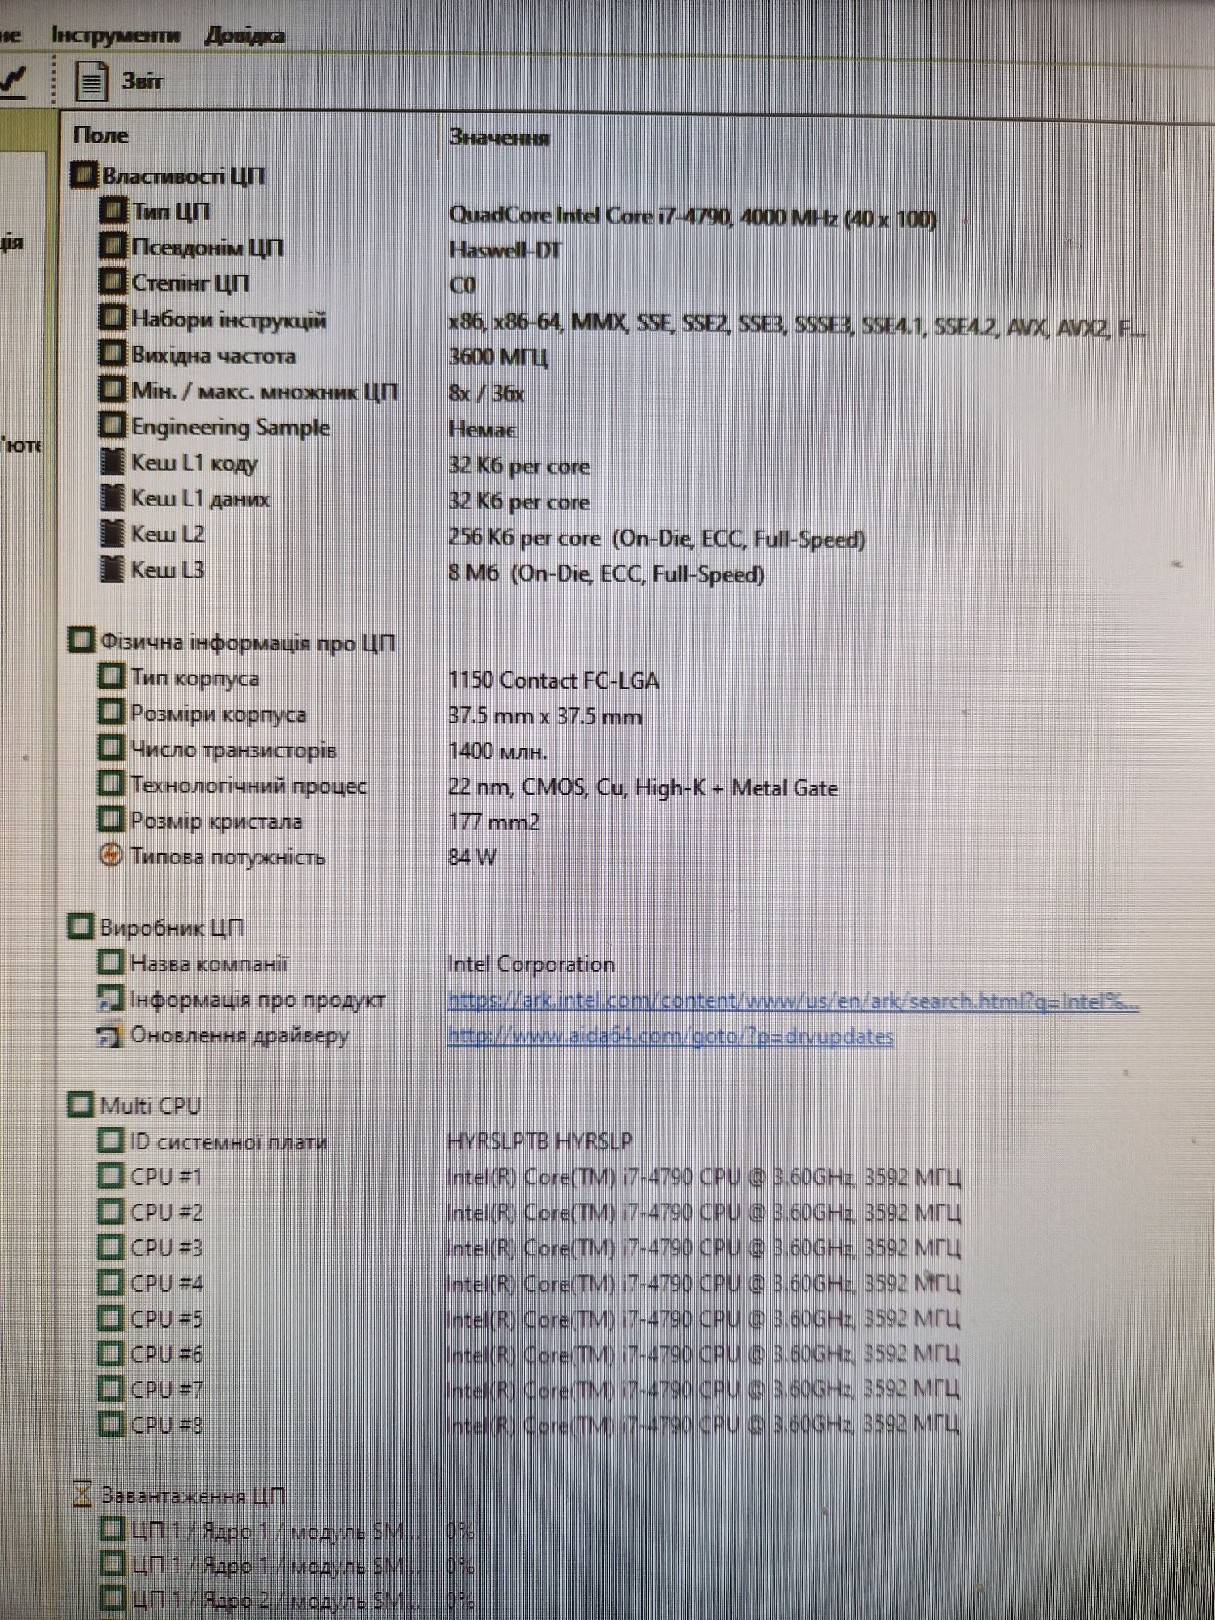Select the 8x / 36x multiplier value
This screenshot has height=1620, width=1215.
click(x=486, y=393)
